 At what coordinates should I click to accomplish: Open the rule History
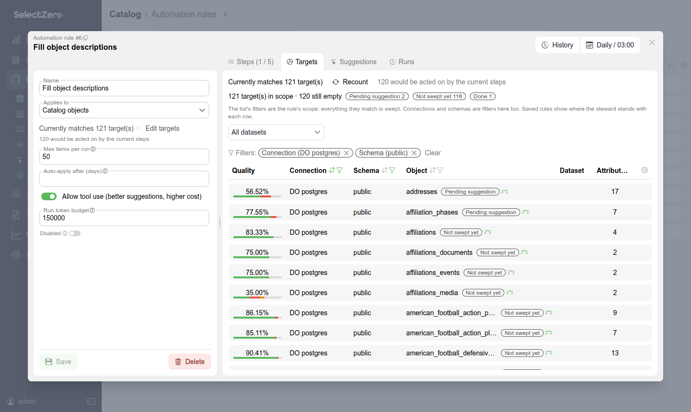[558, 45]
